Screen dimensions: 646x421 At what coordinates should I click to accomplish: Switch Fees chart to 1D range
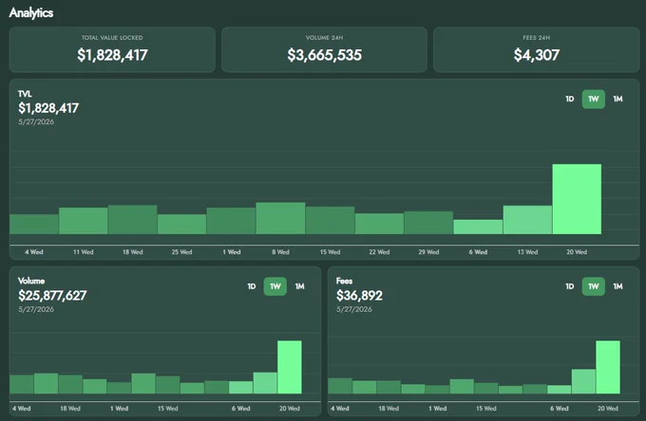click(x=569, y=286)
